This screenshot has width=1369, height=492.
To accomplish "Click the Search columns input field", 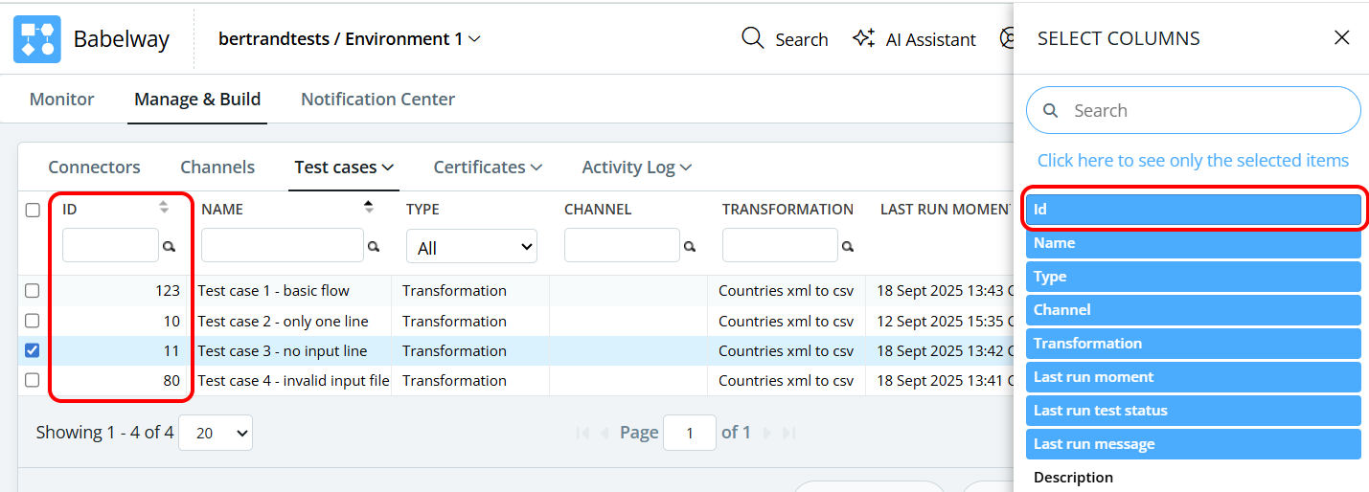I will coord(1194,110).
